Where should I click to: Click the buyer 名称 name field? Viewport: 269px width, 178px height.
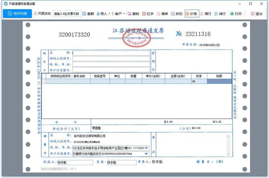point(111,53)
